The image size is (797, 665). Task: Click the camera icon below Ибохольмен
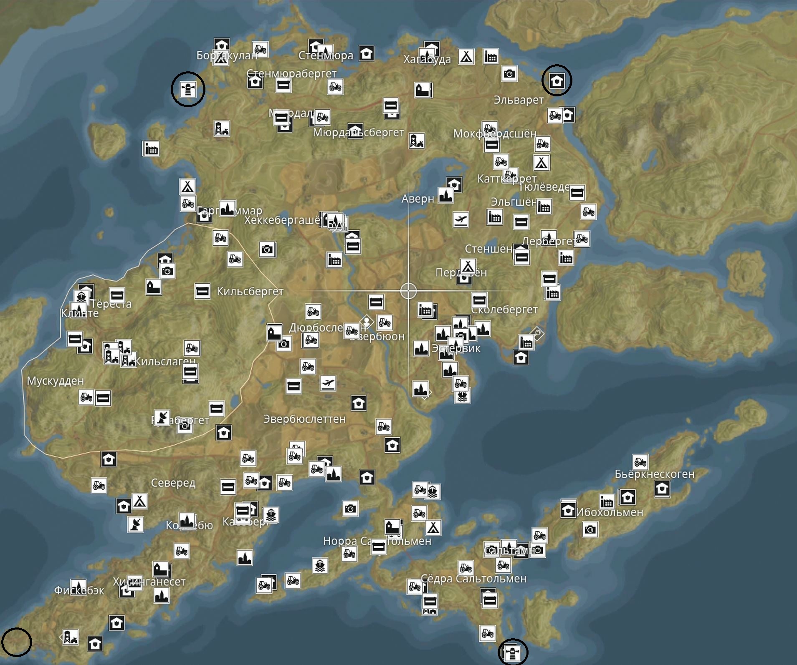tap(590, 529)
